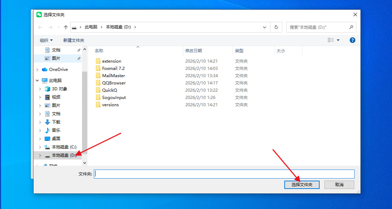Click the 选择文件夹 button
392x209 pixels.
302,185
